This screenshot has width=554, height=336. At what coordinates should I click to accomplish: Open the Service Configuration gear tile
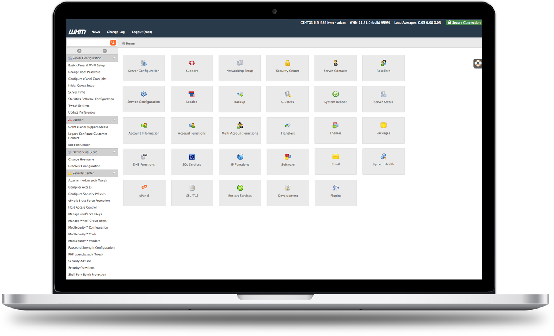(144, 99)
